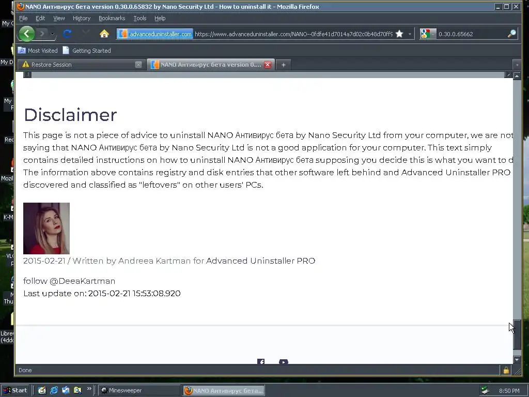Click the search box containing 0.30.0.65662
This screenshot has width=529, height=397.
pyautogui.click(x=471, y=34)
